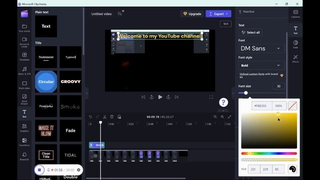320x180 pixels.
Task: Stop the screen recording
Action: coord(39,170)
